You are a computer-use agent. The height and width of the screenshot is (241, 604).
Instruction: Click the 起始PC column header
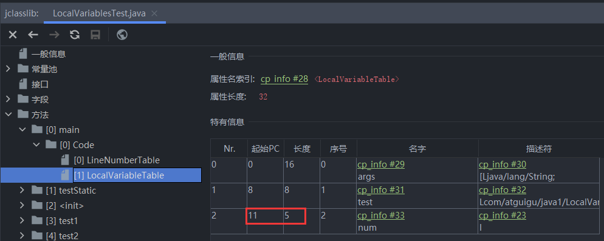click(x=266, y=149)
